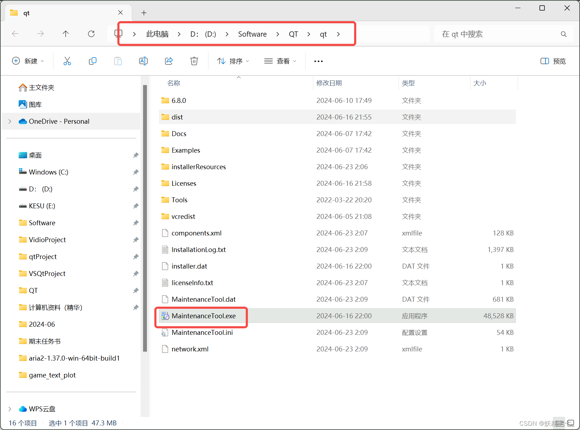Open Desktop (桌面) in the sidebar
The image size is (580, 430).
[x=30, y=155]
